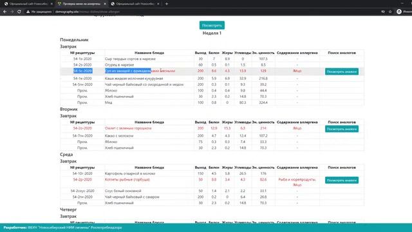Click energy value '216.8' in porridge row

(x=263, y=79)
